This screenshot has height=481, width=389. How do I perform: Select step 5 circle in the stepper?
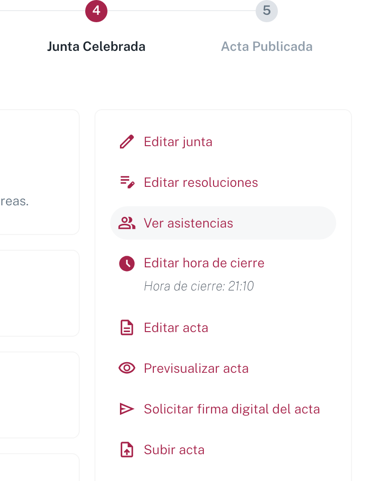click(x=267, y=11)
